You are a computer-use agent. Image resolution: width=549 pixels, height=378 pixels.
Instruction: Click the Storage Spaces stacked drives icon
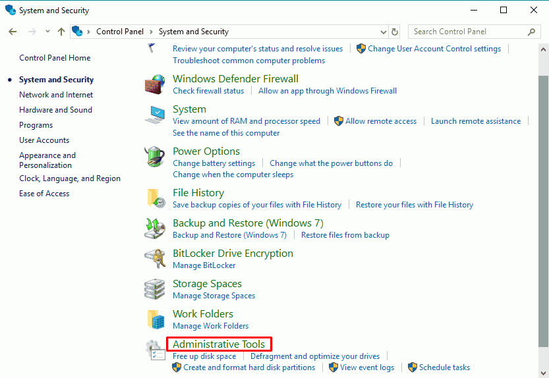(x=154, y=289)
